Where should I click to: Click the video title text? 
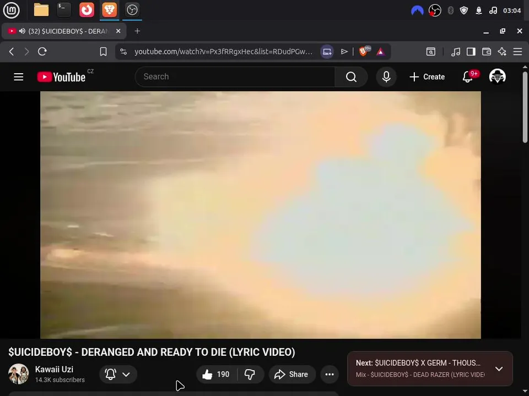tap(152, 352)
